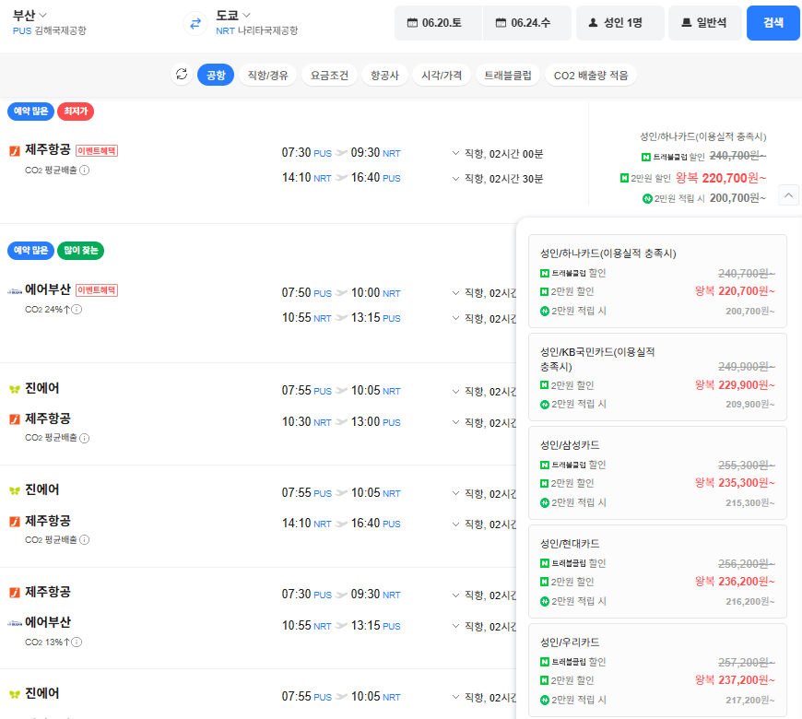This screenshot has height=719, width=802.
Task: Change seat class 일반석
Action: coord(705,22)
